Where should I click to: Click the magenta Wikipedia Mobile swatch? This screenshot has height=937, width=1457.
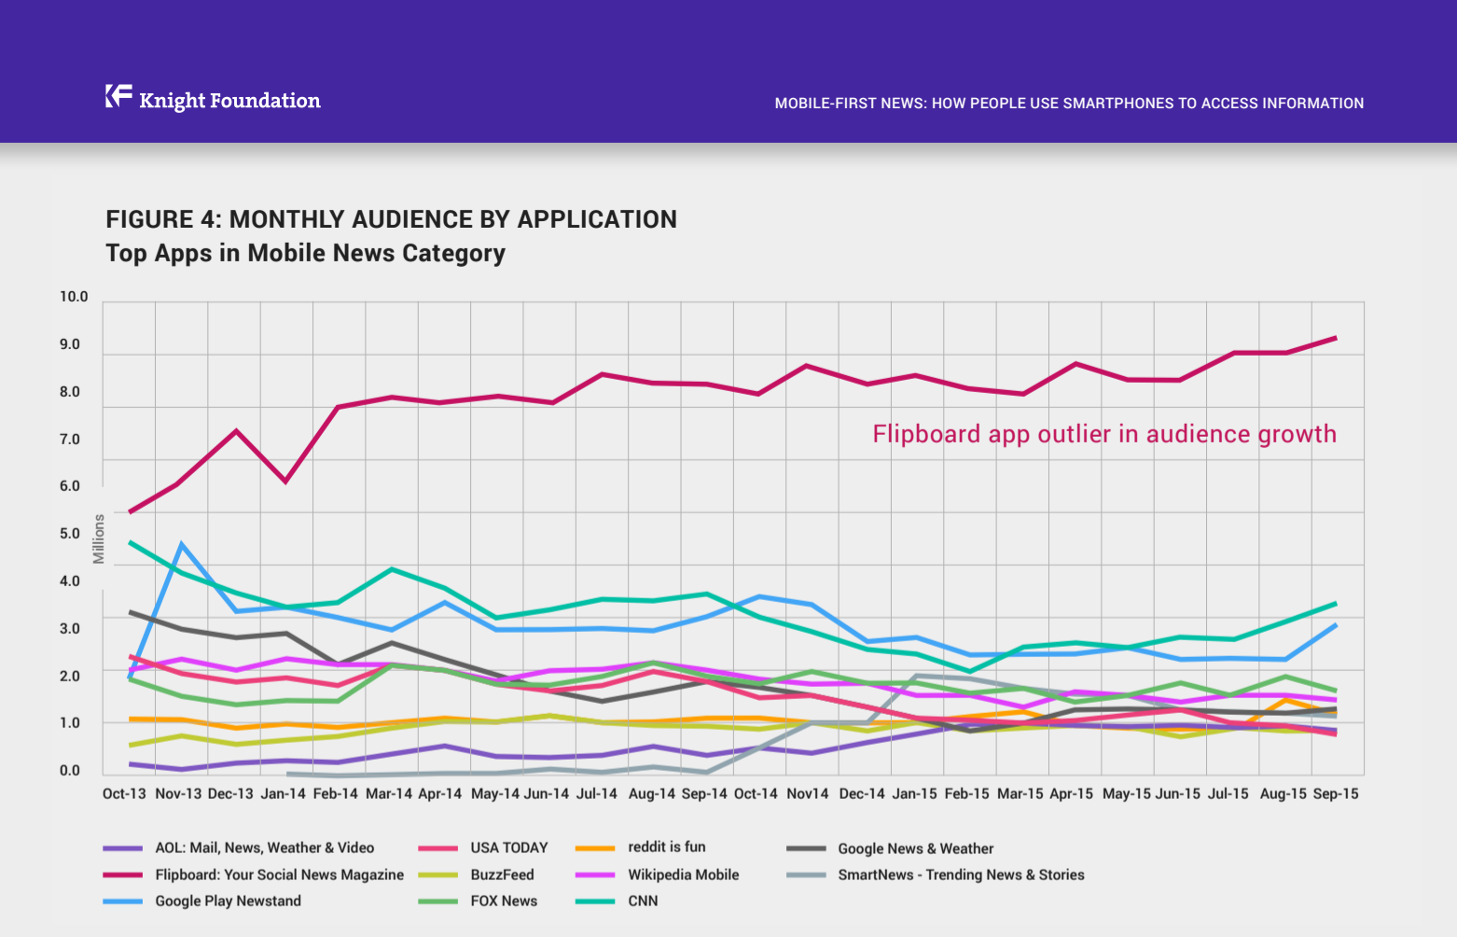(x=595, y=874)
